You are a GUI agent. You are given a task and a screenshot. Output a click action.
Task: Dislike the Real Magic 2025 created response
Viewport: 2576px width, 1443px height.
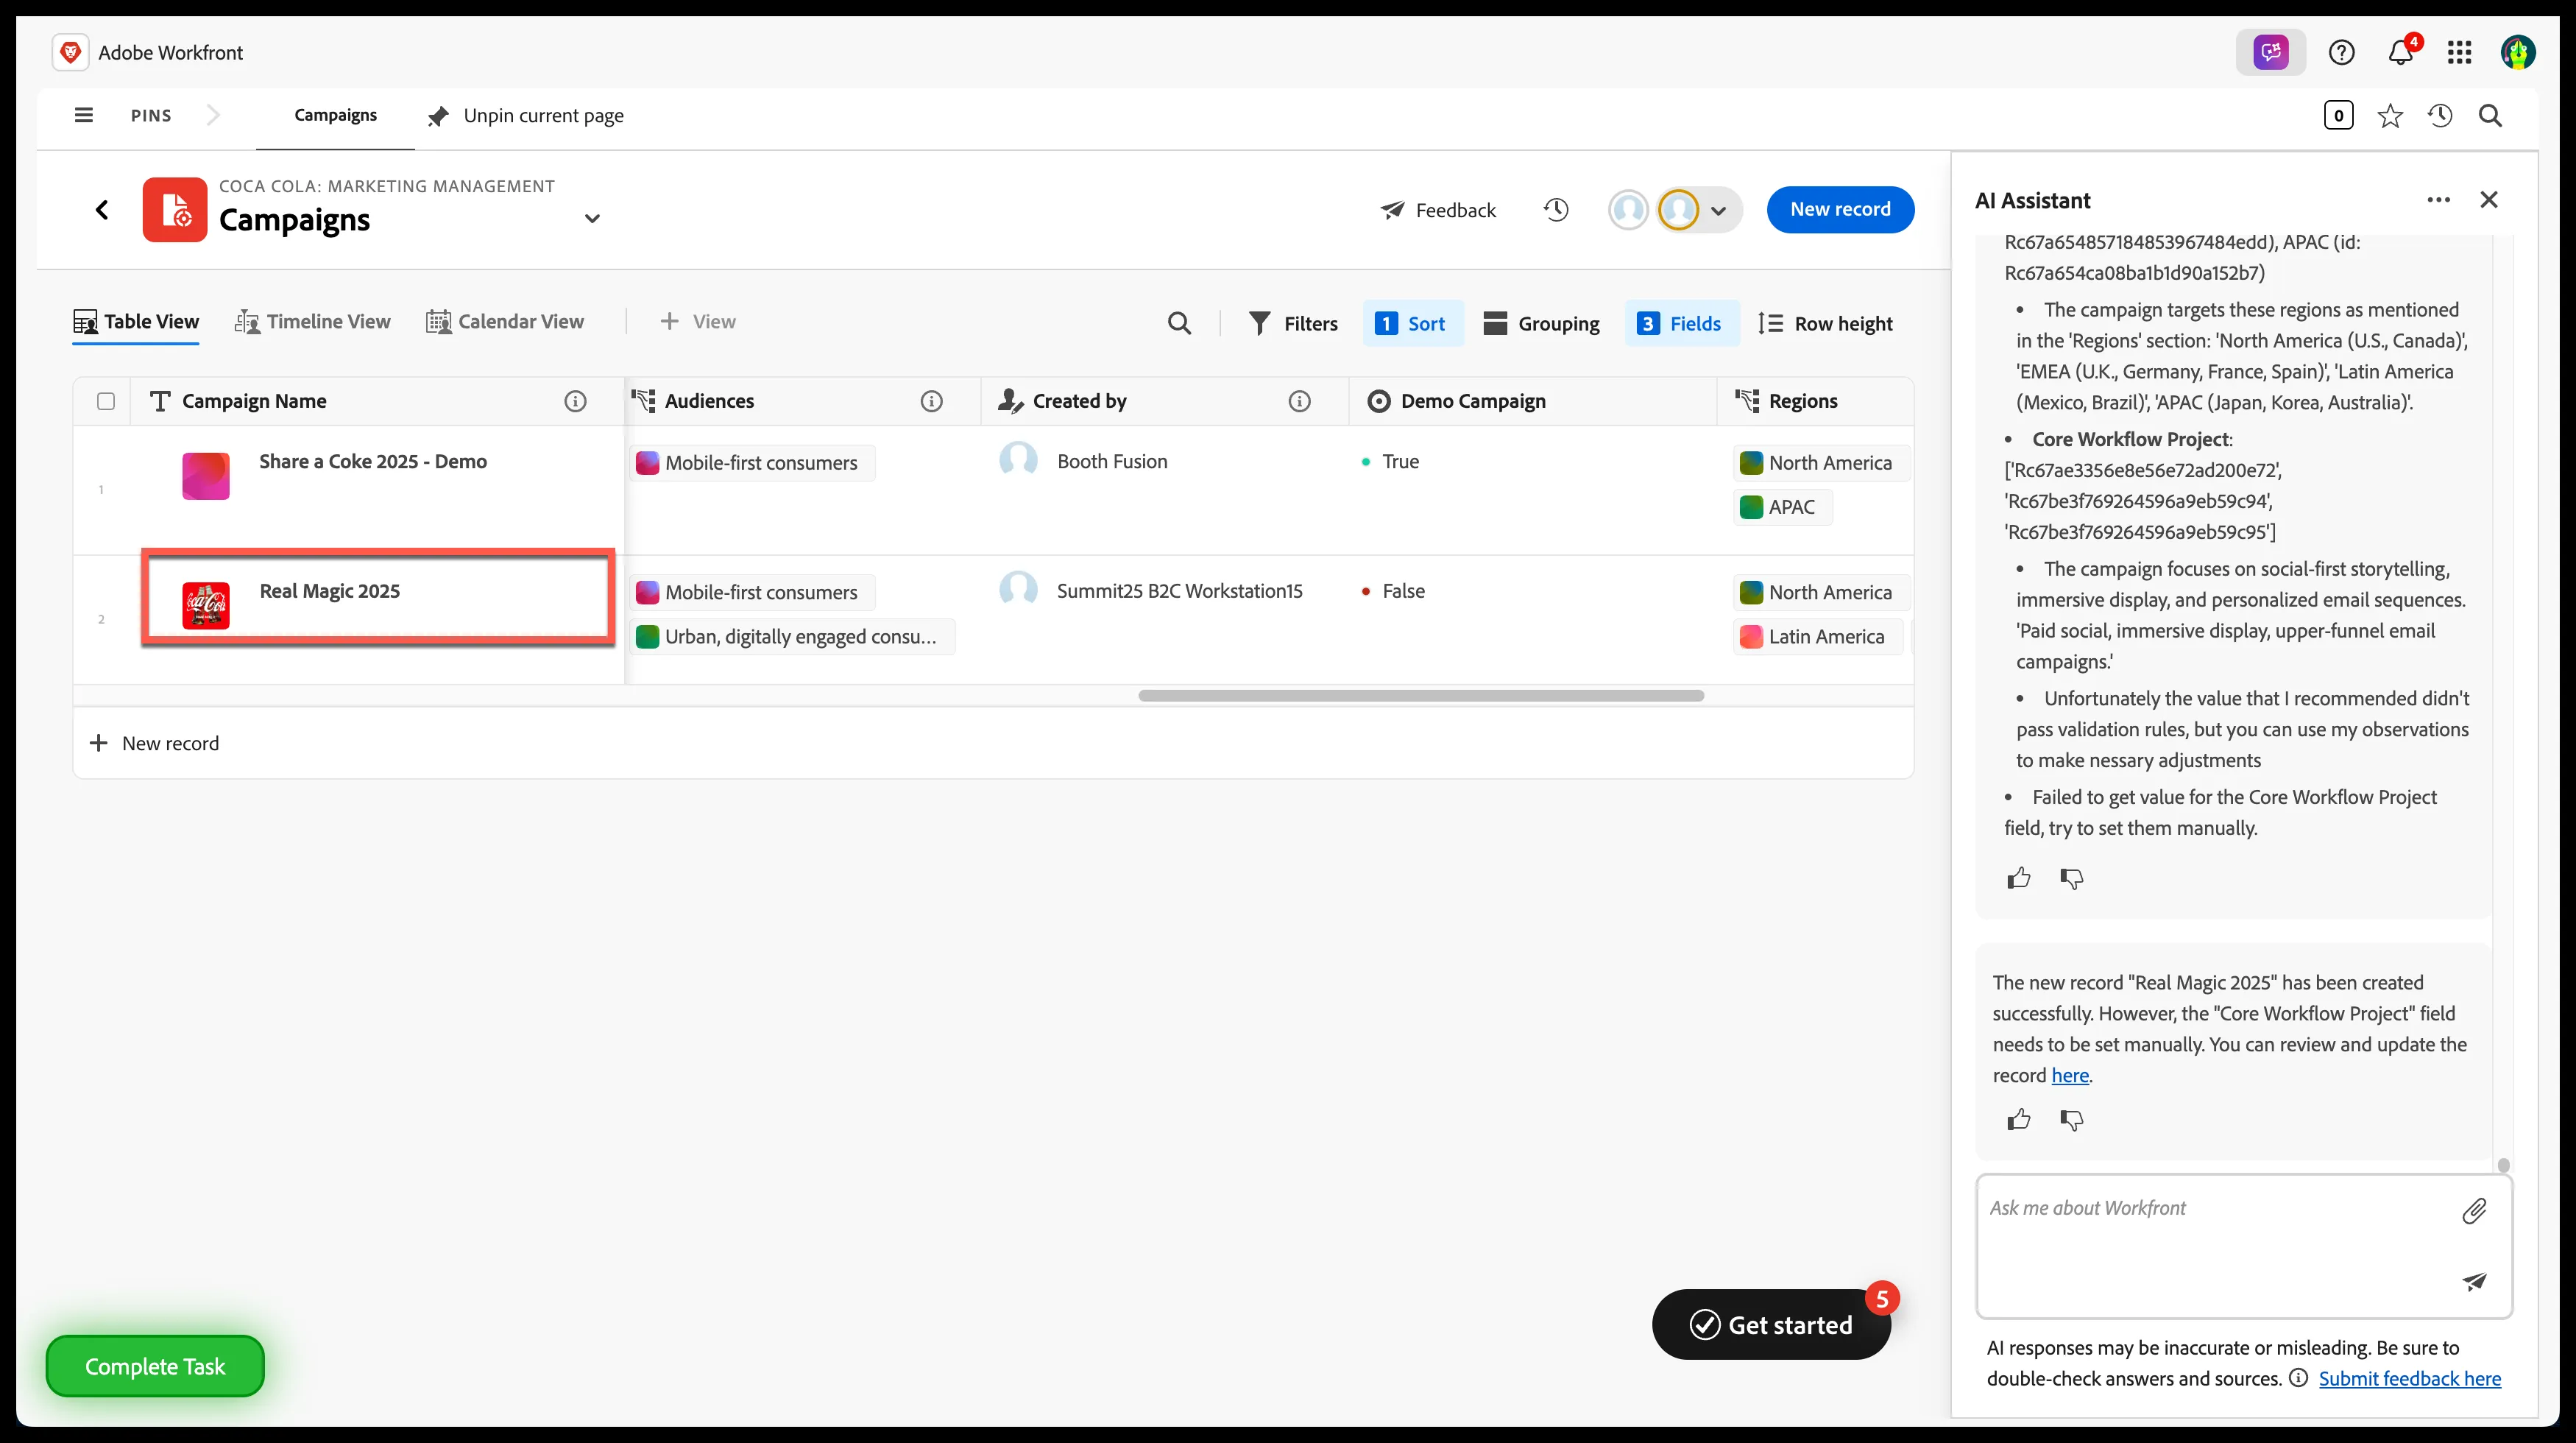pyautogui.click(x=2071, y=1120)
